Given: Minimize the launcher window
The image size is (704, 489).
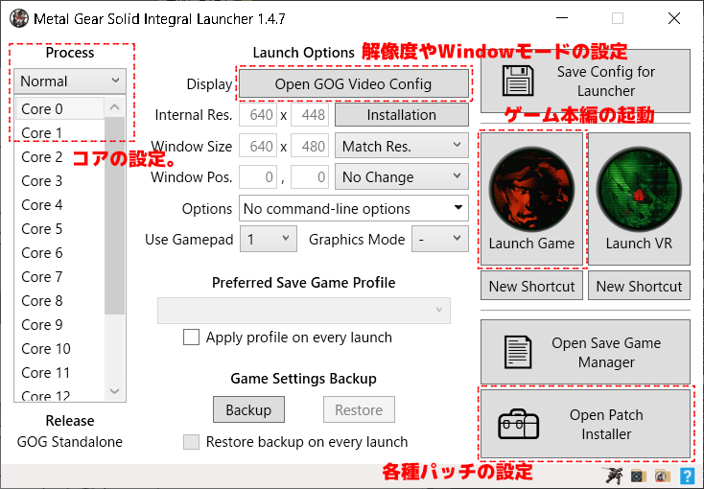Looking at the screenshot, I should (x=562, y=18).
